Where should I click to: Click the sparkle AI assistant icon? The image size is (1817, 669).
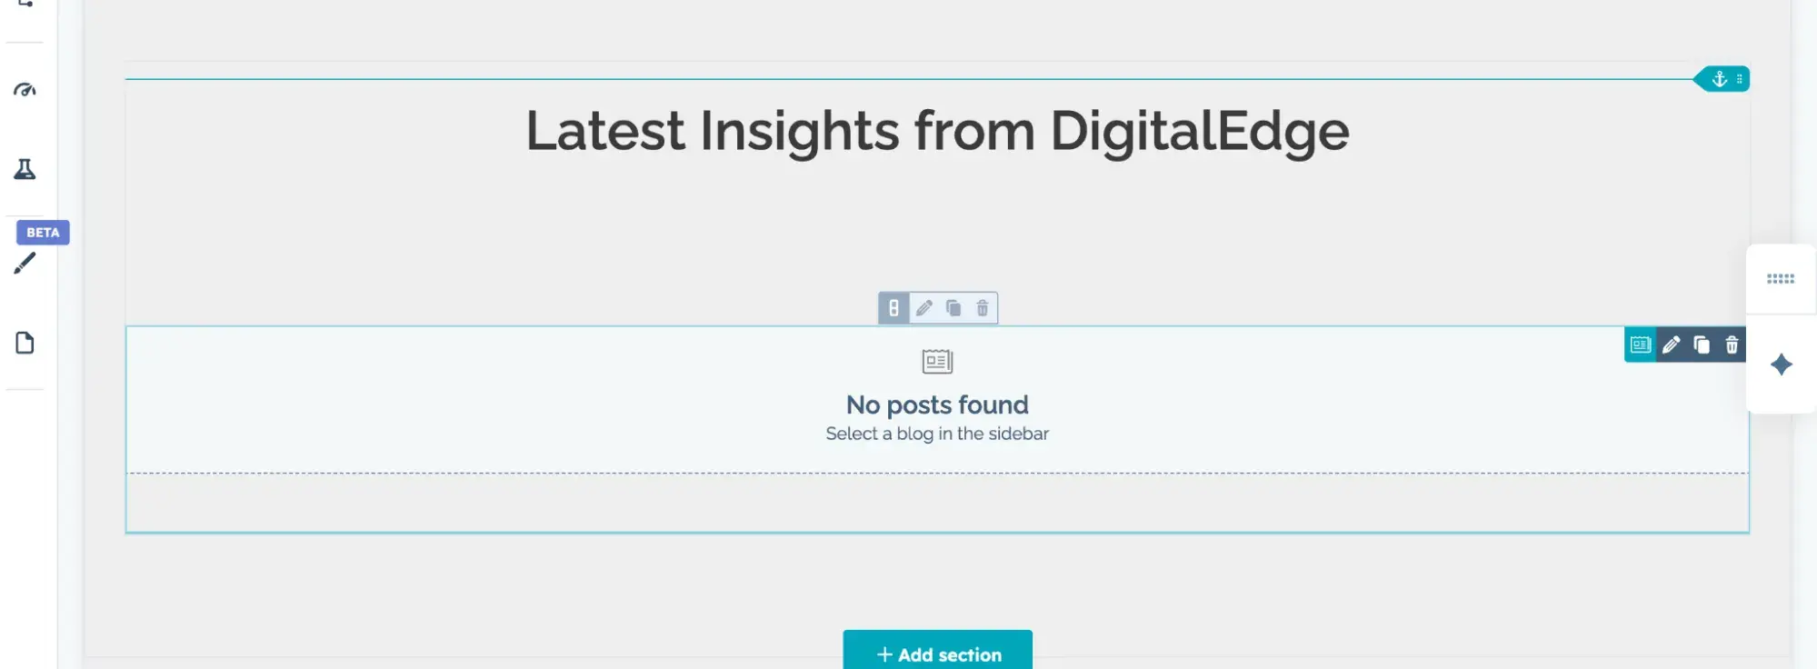click(x=1781, y=364)
